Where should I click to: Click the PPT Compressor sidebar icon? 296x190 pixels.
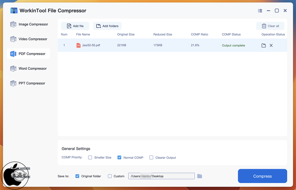click(x=13, y=83)
